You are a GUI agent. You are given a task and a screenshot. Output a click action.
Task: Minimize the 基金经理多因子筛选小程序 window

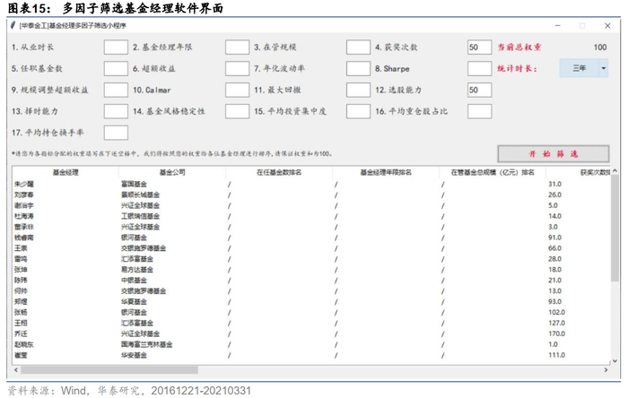click(557, 26)
